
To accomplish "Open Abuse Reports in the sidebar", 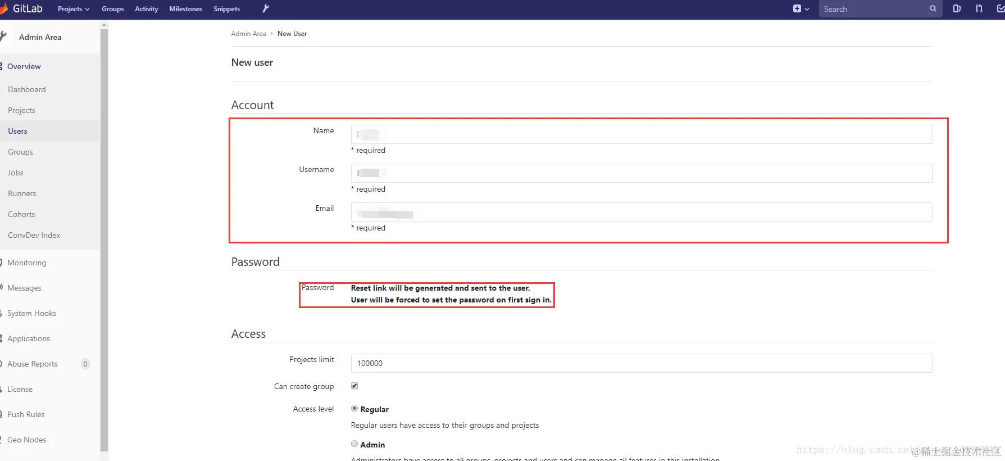I will click(33, 364).
